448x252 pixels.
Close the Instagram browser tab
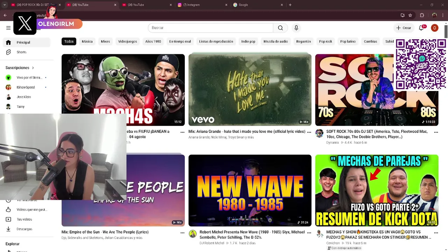point(226,5)
